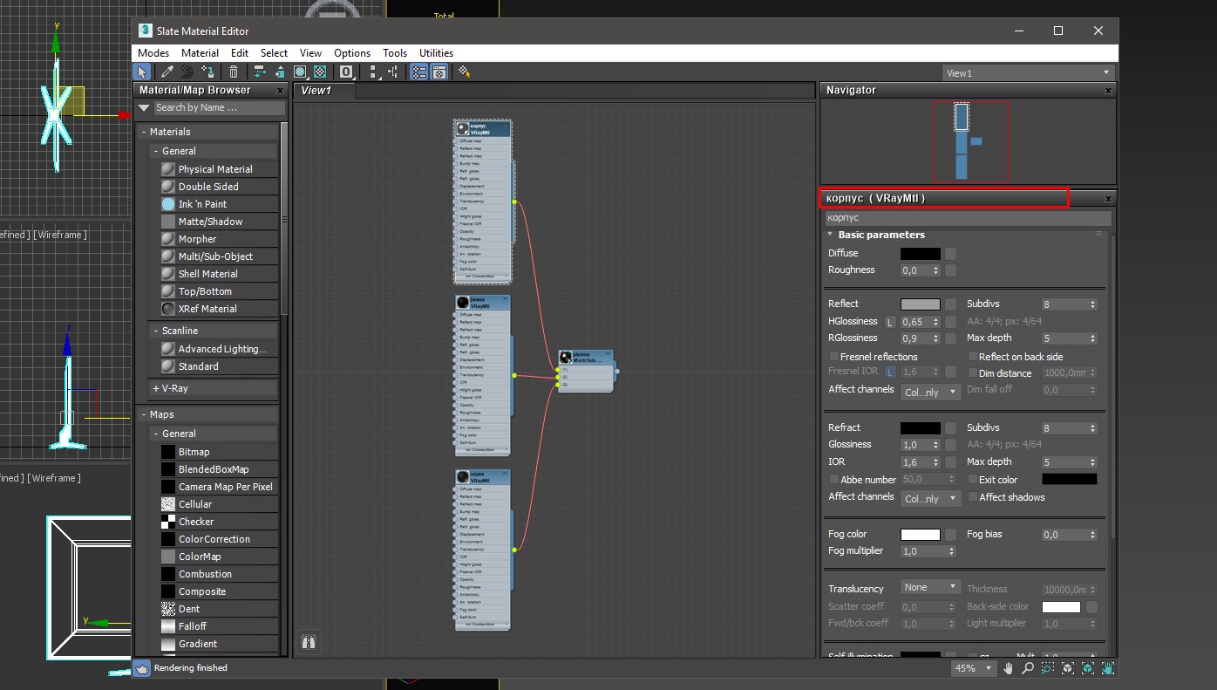Choose the ColorCorrection map

tap(219, 539)
